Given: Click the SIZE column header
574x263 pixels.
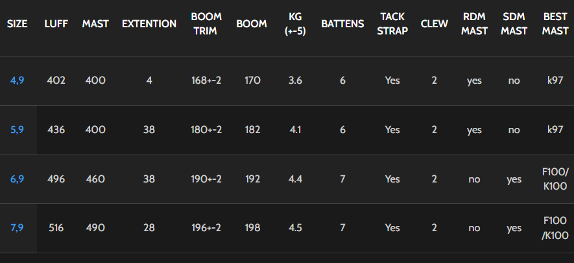Looking at the screenshot, I should coord(18,24).
